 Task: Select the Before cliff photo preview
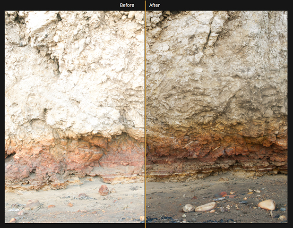coord(74,117)
